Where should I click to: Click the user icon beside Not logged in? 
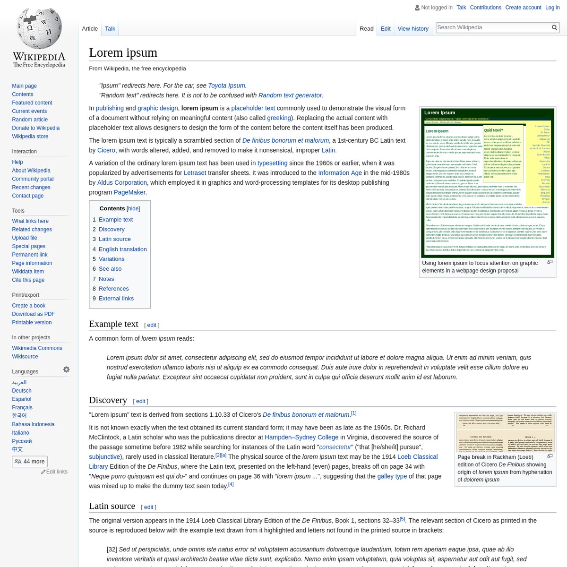click(x=417, y=8)
